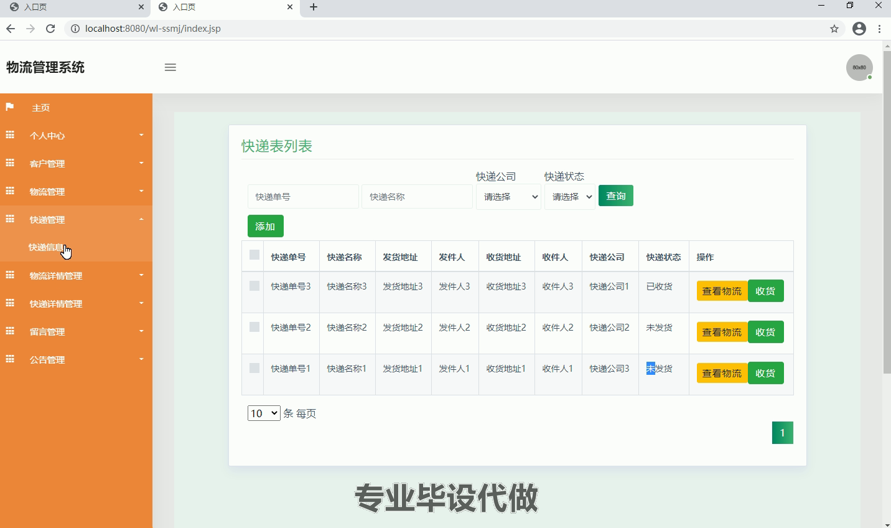
Task: Click the green 添加 button
Action: point(265,226)
